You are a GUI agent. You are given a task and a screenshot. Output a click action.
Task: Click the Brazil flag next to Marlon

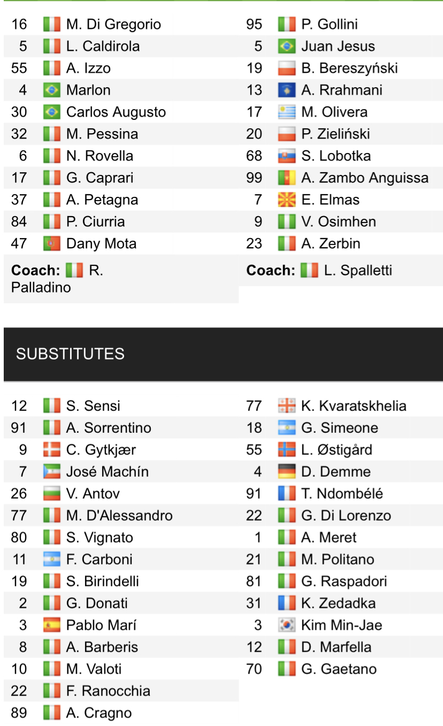pyautogui.click(x=52, y=90)
